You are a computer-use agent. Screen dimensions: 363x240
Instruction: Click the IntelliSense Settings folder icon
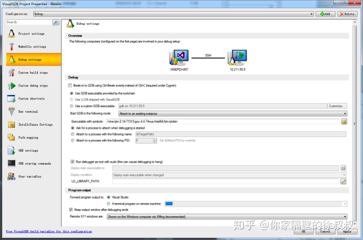(11, 125)
